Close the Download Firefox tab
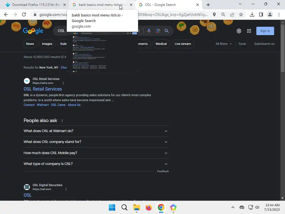Image resolution: width=285 pixels, height=214 pixels. (x=64, y=5)
